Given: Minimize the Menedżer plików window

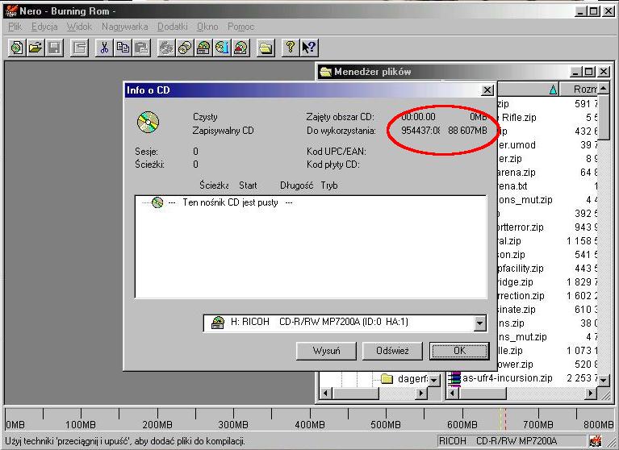Looking at the screenshot, I should [576, 72].
